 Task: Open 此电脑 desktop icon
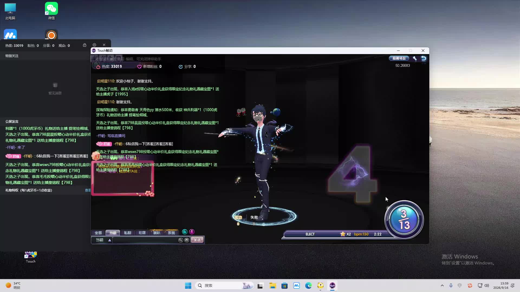pyautogui.click(x=10, y=11)
